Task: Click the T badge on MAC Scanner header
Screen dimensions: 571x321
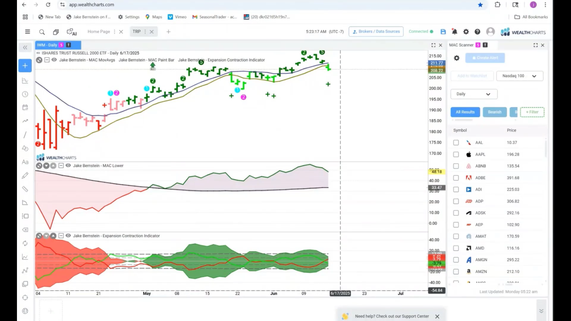Action: [485, 45]
